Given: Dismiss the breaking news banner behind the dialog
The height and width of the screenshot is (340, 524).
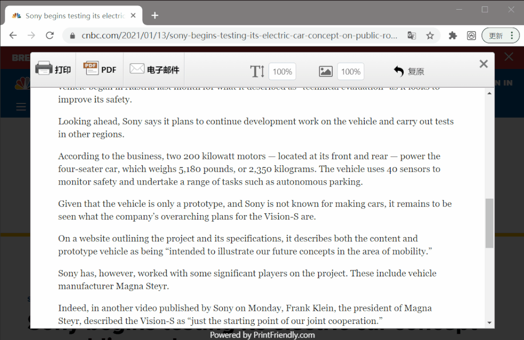Looking at the screenshot, I should pyautogui.click(x=508, y=57).
